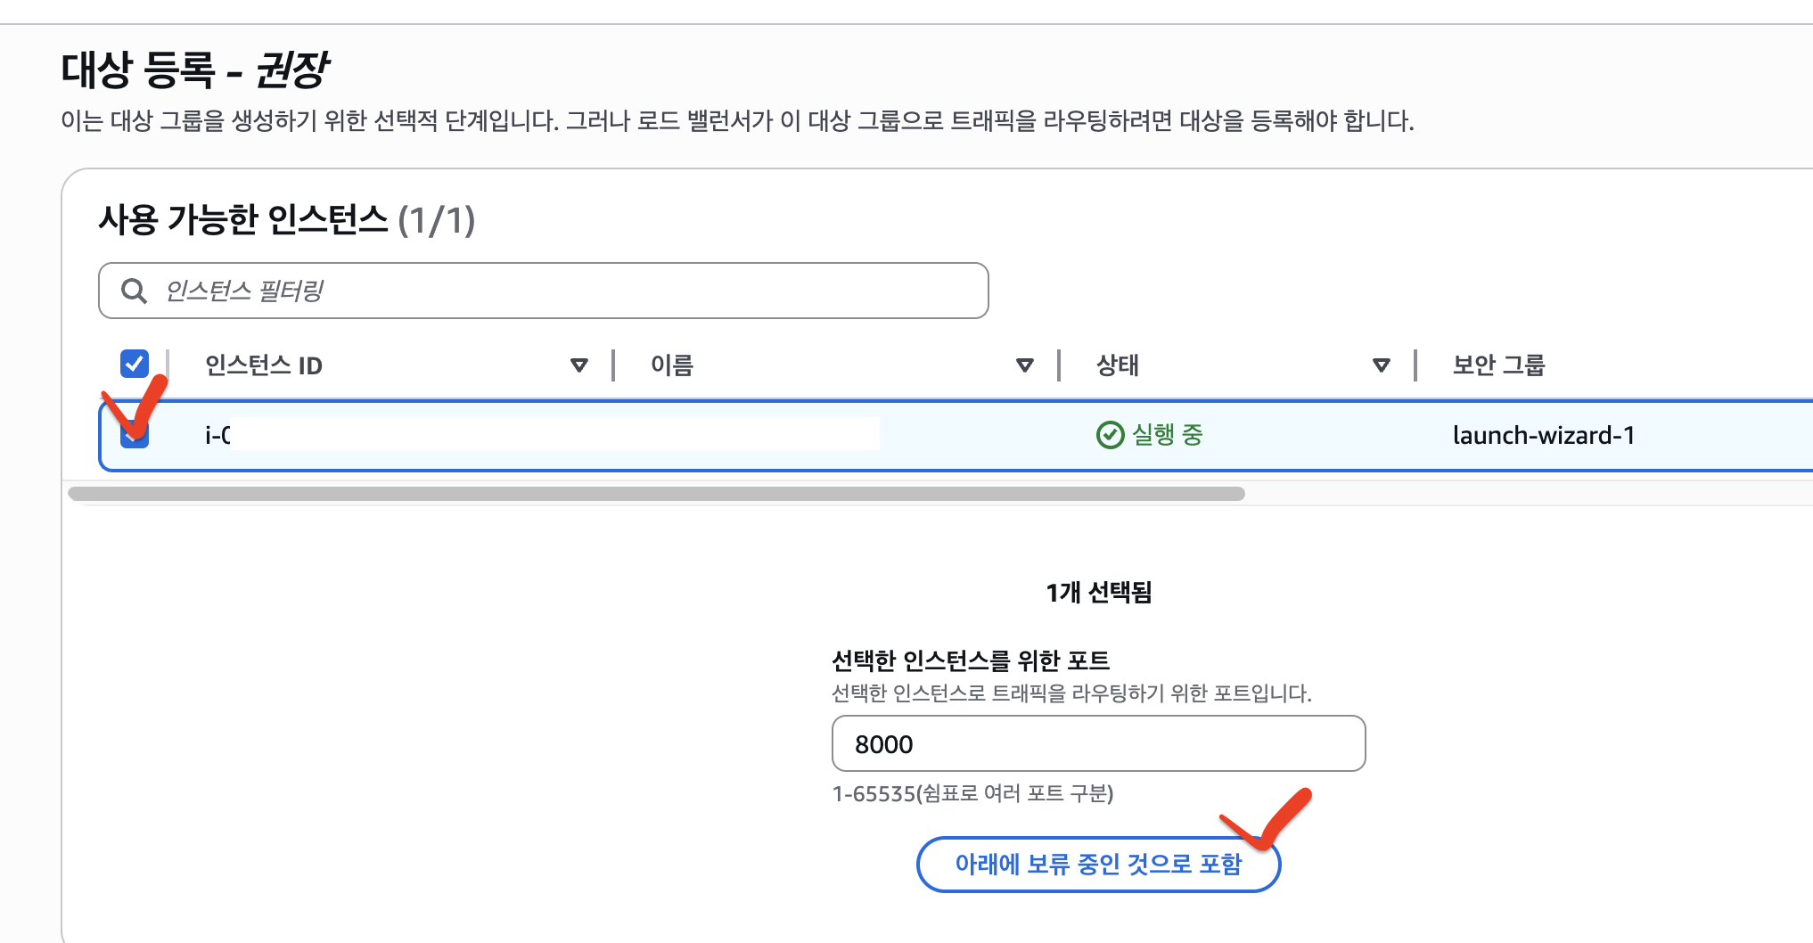Click the horizontal scrollbar under the table
Screen dimensions: 1813x943
coord(656,494)
